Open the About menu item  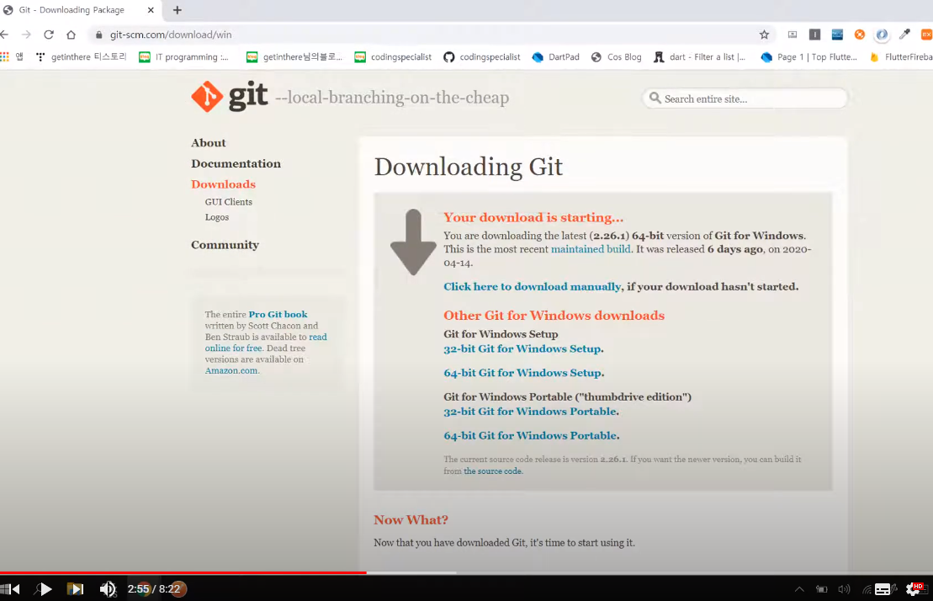click(209, 143)
